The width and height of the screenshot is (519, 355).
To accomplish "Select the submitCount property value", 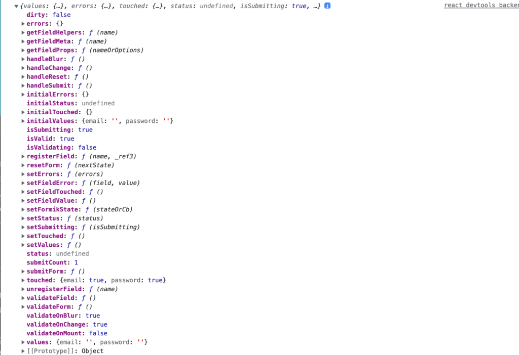I will (77, 262).
